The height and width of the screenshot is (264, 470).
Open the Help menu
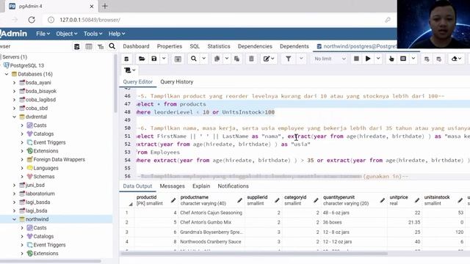click(x=117, y=34)
